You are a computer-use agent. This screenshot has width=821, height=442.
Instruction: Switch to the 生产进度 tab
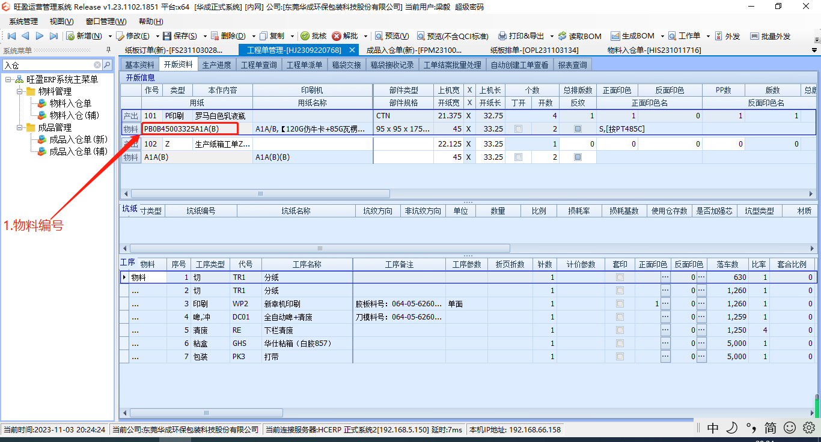coord(216,65)
